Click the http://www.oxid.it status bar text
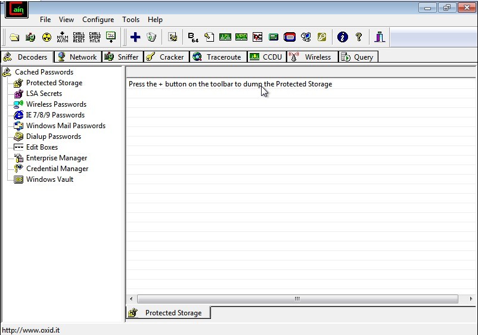Viewport: 478px width, 335px height. 31,330
